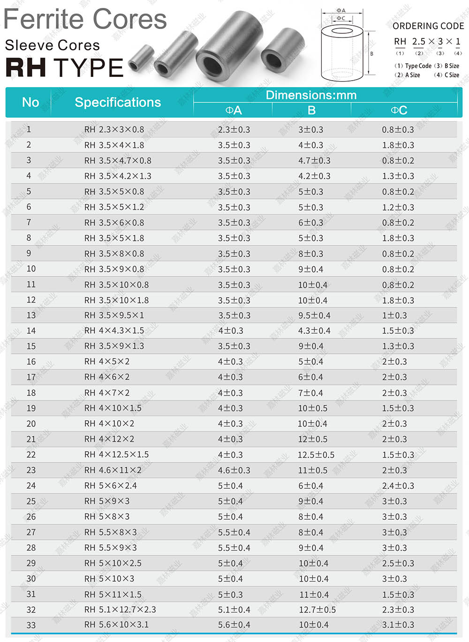Select the sleeve core dimension diagram
This screenshot has height=642, width=469.
coord(346,45)
